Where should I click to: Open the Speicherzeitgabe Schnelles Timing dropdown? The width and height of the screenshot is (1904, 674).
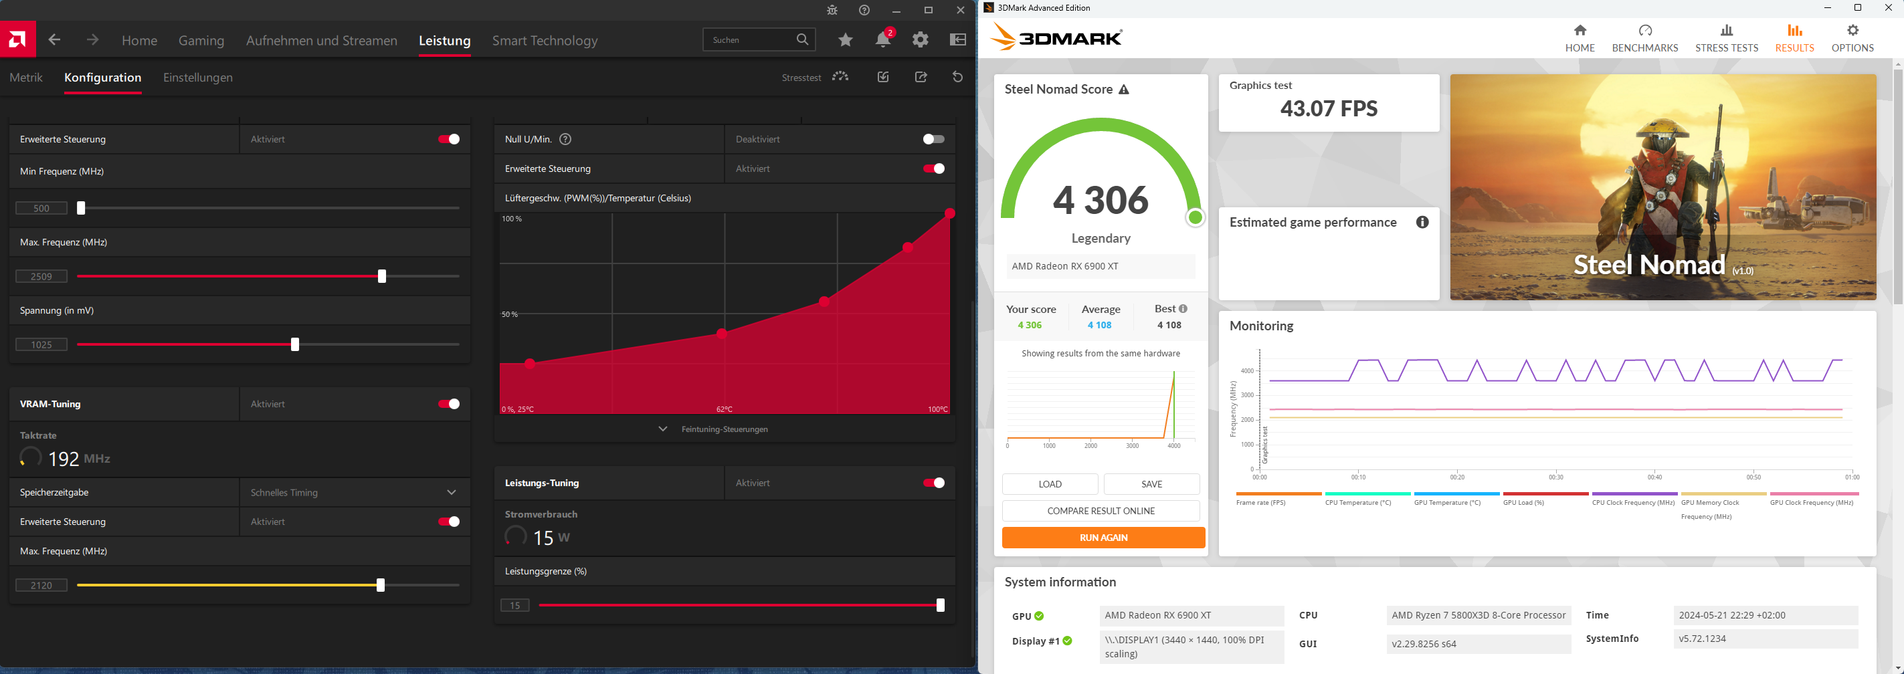[x=354, y=493]
